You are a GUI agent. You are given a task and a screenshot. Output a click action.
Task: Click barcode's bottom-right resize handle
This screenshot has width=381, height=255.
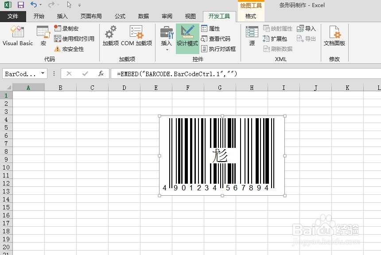coord(285,196)
